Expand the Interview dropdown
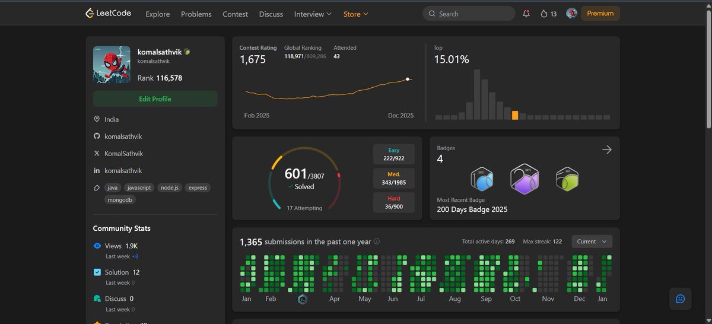Viewport: 712px width, 324px height. 313,14
